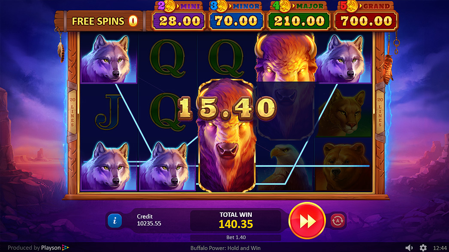The image size is (449, 252).
Task: Click the Credit 10235.55 balance
Action: (x=149, y=220)
